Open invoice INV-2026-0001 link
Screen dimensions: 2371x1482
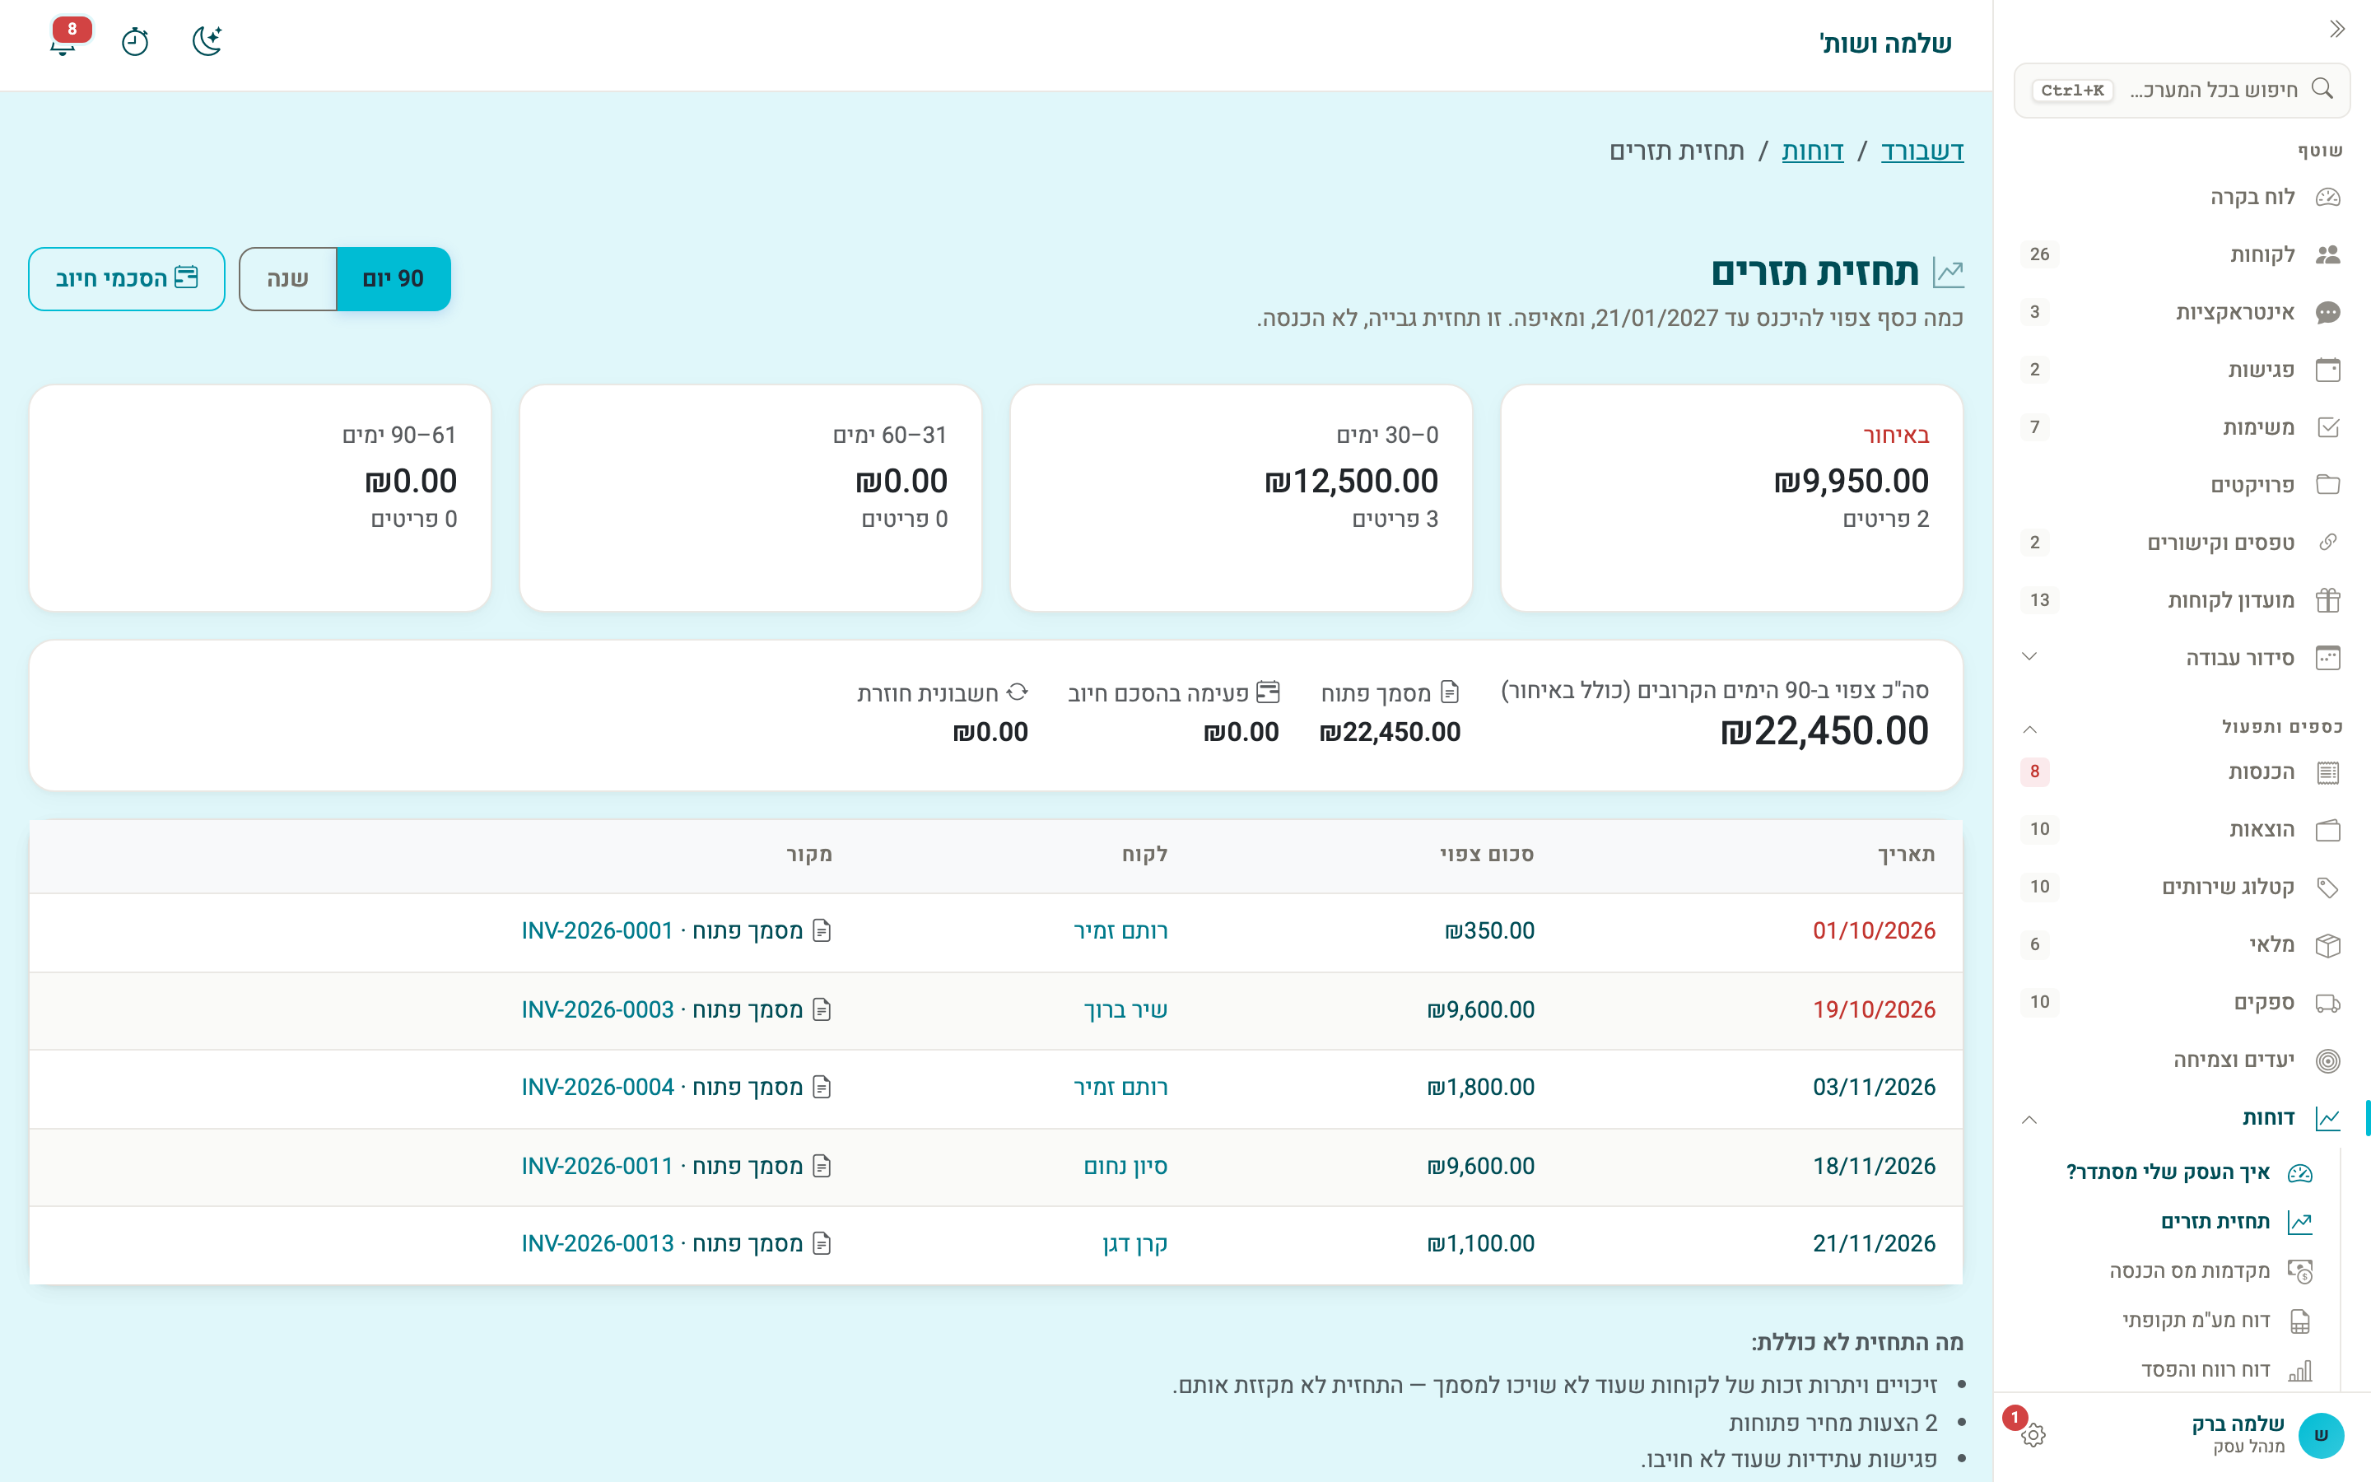click(x=598, y=931)
